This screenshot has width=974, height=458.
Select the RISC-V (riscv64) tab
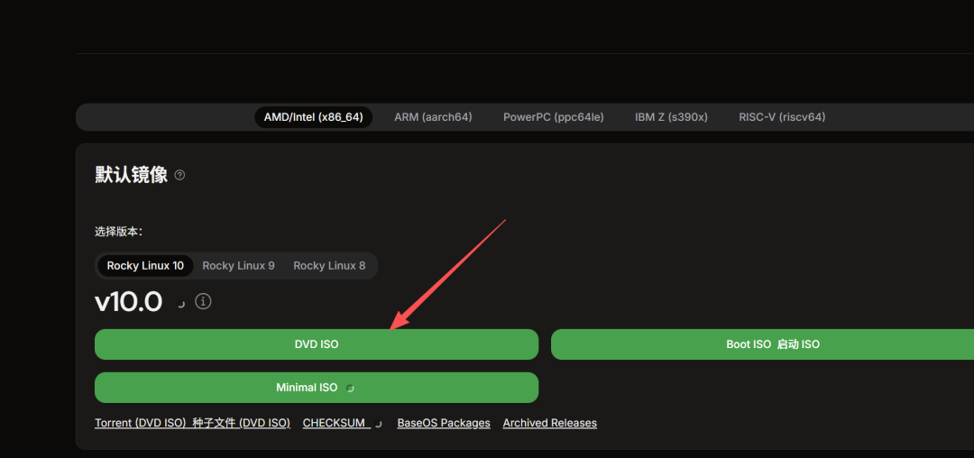pos(782,116)
